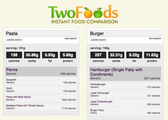Select the Penne result heading
The width and height of the screenshot is (168, 120).
12,70
